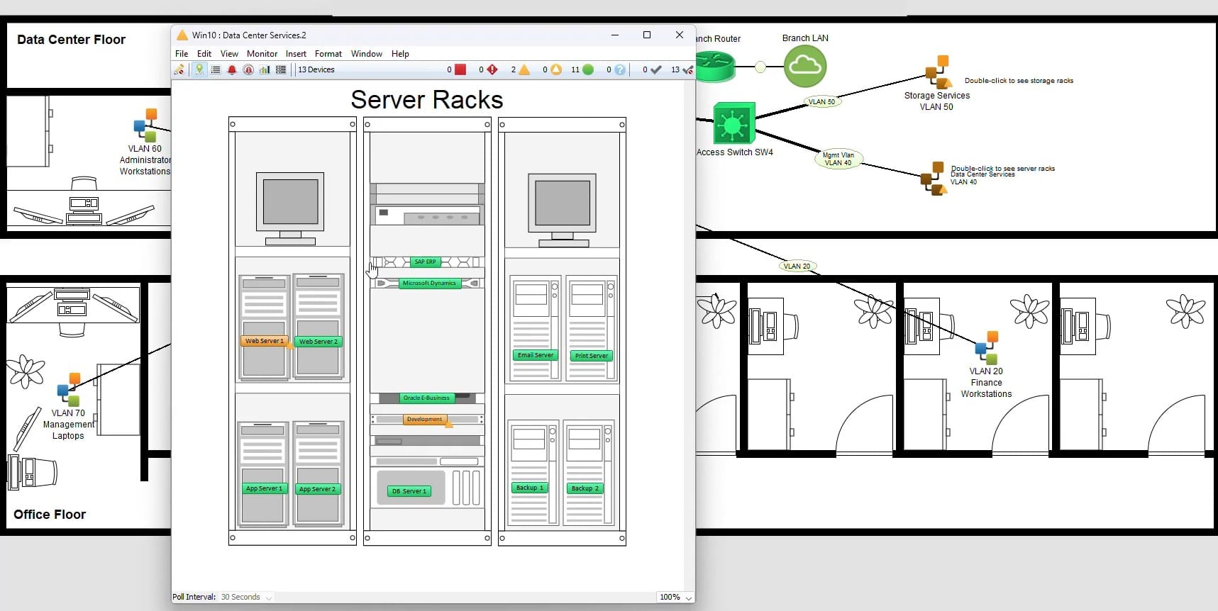This screenshot has height=611, width=1218.
Task: Click the red square down-status icon
Action: point(460,69)
